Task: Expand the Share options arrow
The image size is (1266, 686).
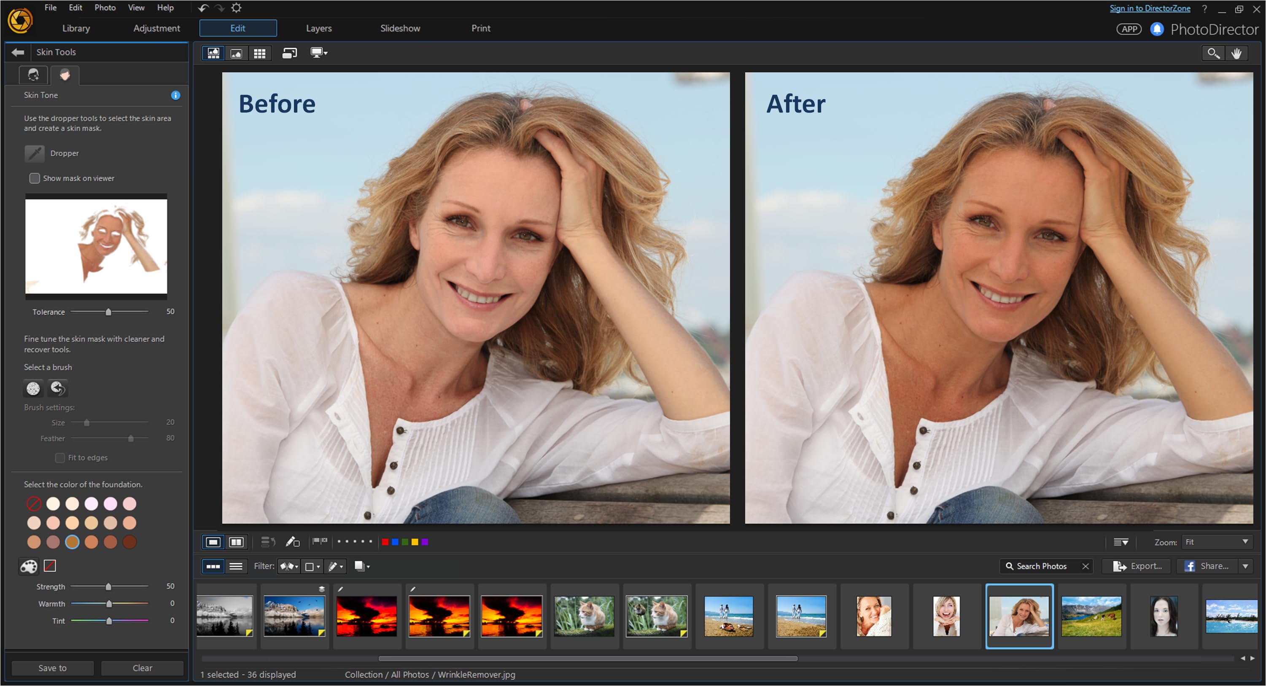Action: click(1245, 567)
